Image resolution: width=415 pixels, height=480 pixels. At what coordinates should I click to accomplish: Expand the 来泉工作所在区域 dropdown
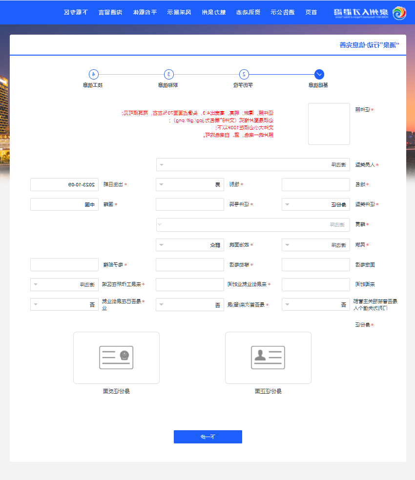[x=64, y=284]
